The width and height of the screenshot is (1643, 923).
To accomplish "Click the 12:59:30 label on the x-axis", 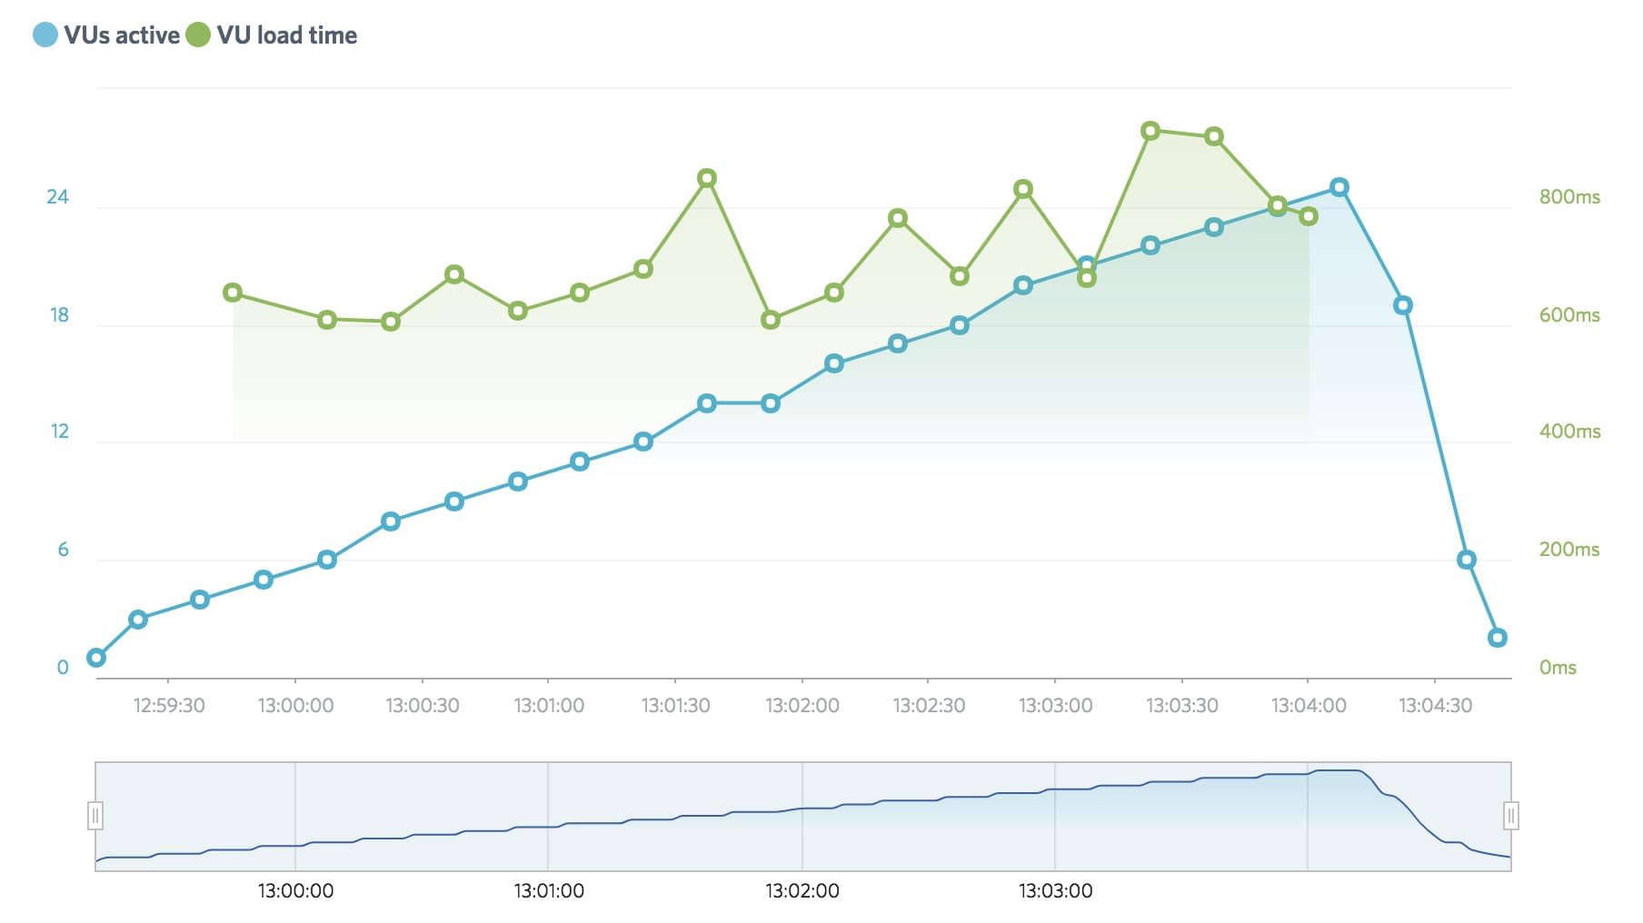I will 169,706.
